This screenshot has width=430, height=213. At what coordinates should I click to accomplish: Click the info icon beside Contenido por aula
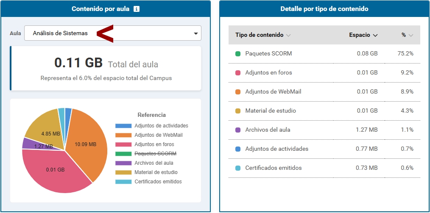click(136, 9)
